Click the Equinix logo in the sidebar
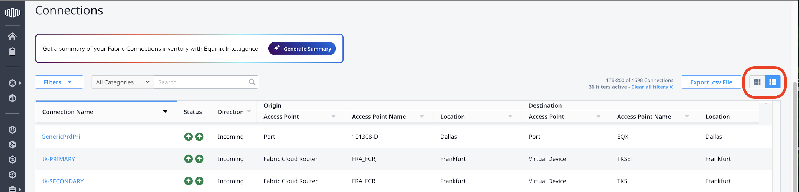 click(12, 12)
